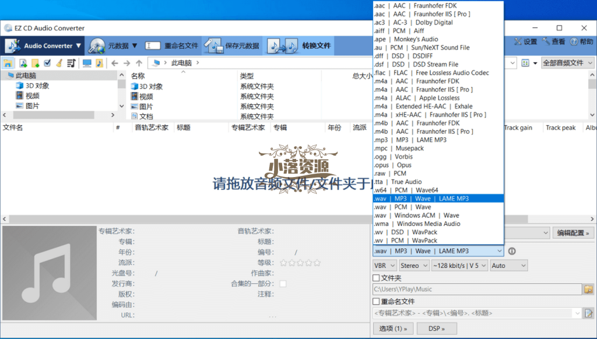Open the Audio Converter mode icon
This screenshot has height=339, width=597.
[x=13, y=45]
